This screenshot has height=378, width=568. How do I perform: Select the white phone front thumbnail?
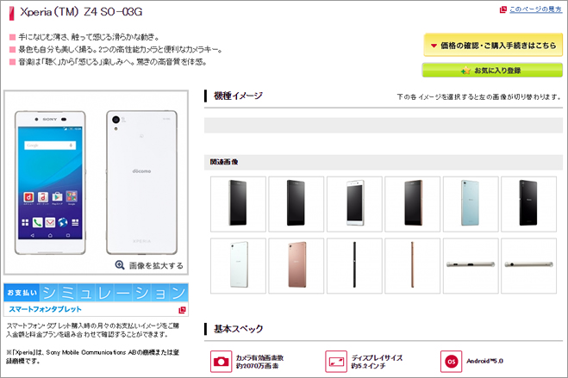(x=354, y=204)
